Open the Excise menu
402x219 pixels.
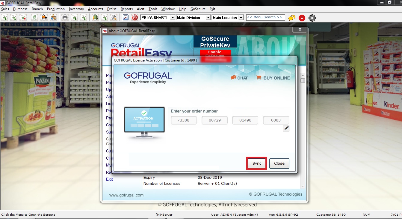(112, 9)
